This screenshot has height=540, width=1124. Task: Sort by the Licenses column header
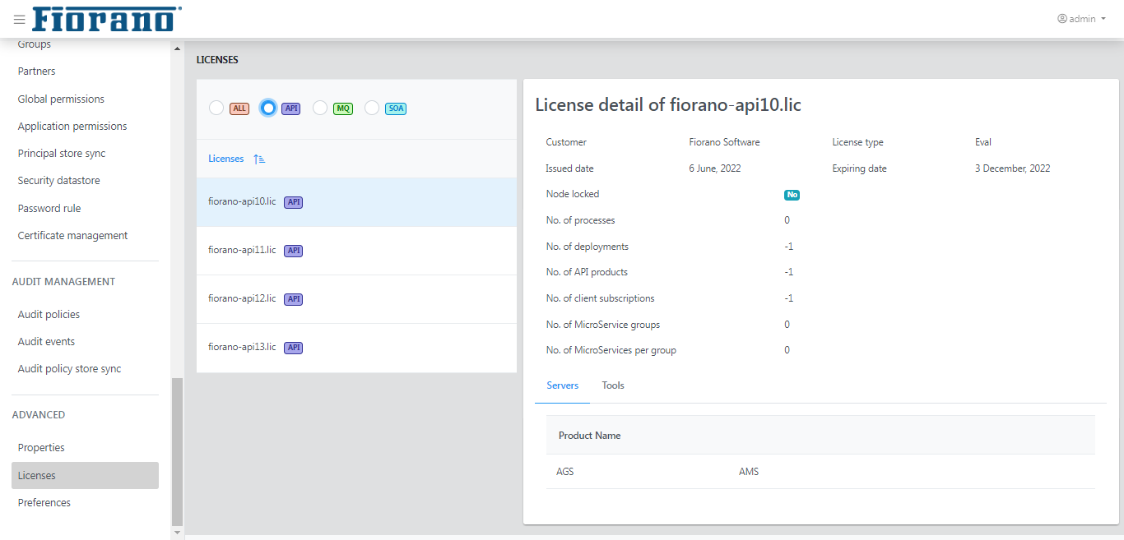click(x=226, y=159)
